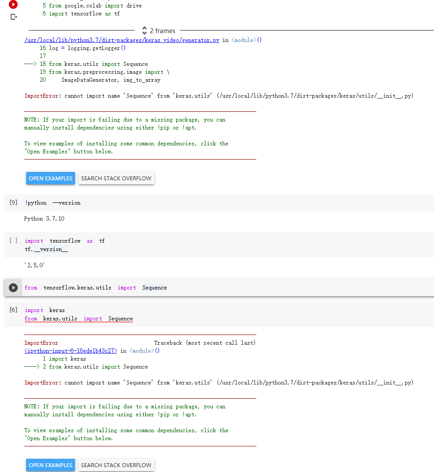This screenshot has width=434, height=472.
Task: Click the export icon below the run button
Action: (13, 17)
